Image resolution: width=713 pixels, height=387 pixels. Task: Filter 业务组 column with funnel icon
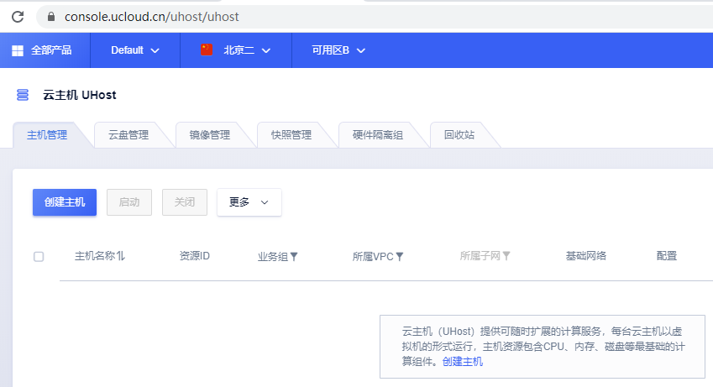pos(294,257)
